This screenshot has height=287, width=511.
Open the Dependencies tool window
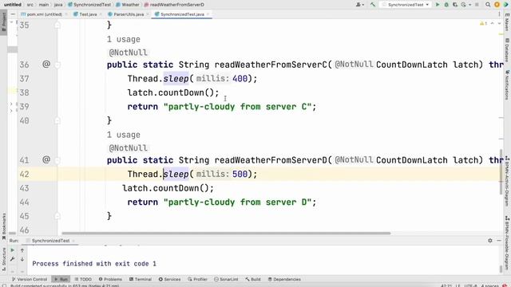[x=284, y=279]
